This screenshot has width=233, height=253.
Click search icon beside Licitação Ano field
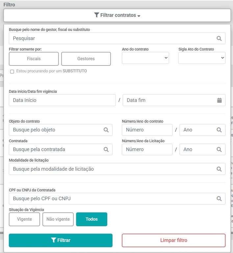(x=219, y=149)
